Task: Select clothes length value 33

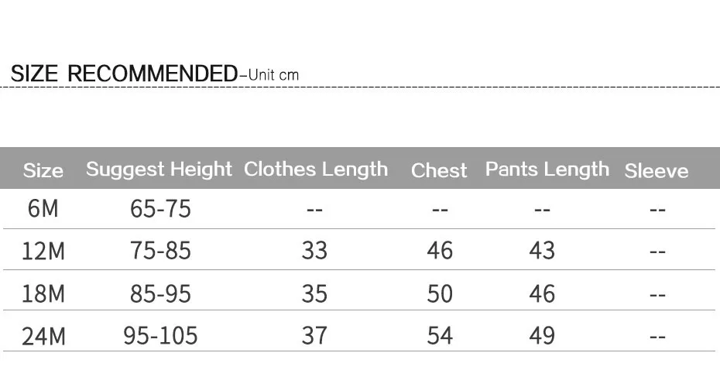Action: tap(314, 251)
